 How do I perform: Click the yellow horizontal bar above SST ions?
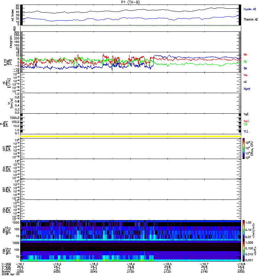tap(130, 136)
